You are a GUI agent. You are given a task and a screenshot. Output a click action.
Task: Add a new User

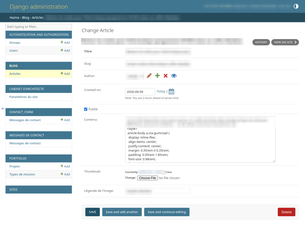(x=65, y=50)
